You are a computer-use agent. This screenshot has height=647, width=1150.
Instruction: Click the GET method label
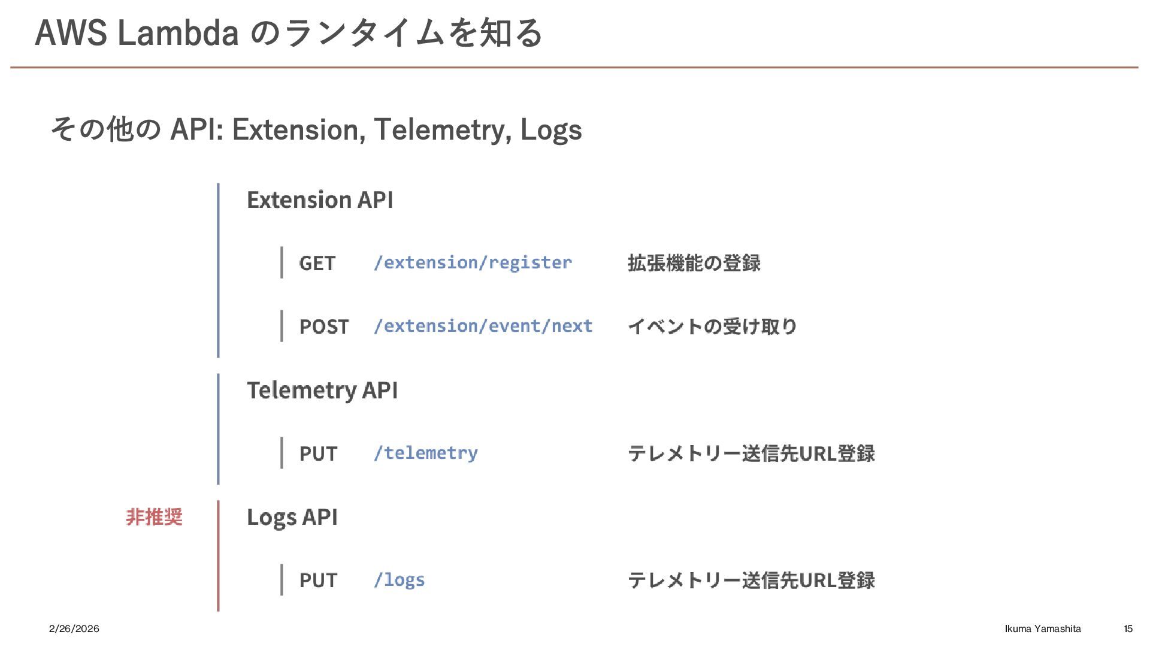point(317,263)
